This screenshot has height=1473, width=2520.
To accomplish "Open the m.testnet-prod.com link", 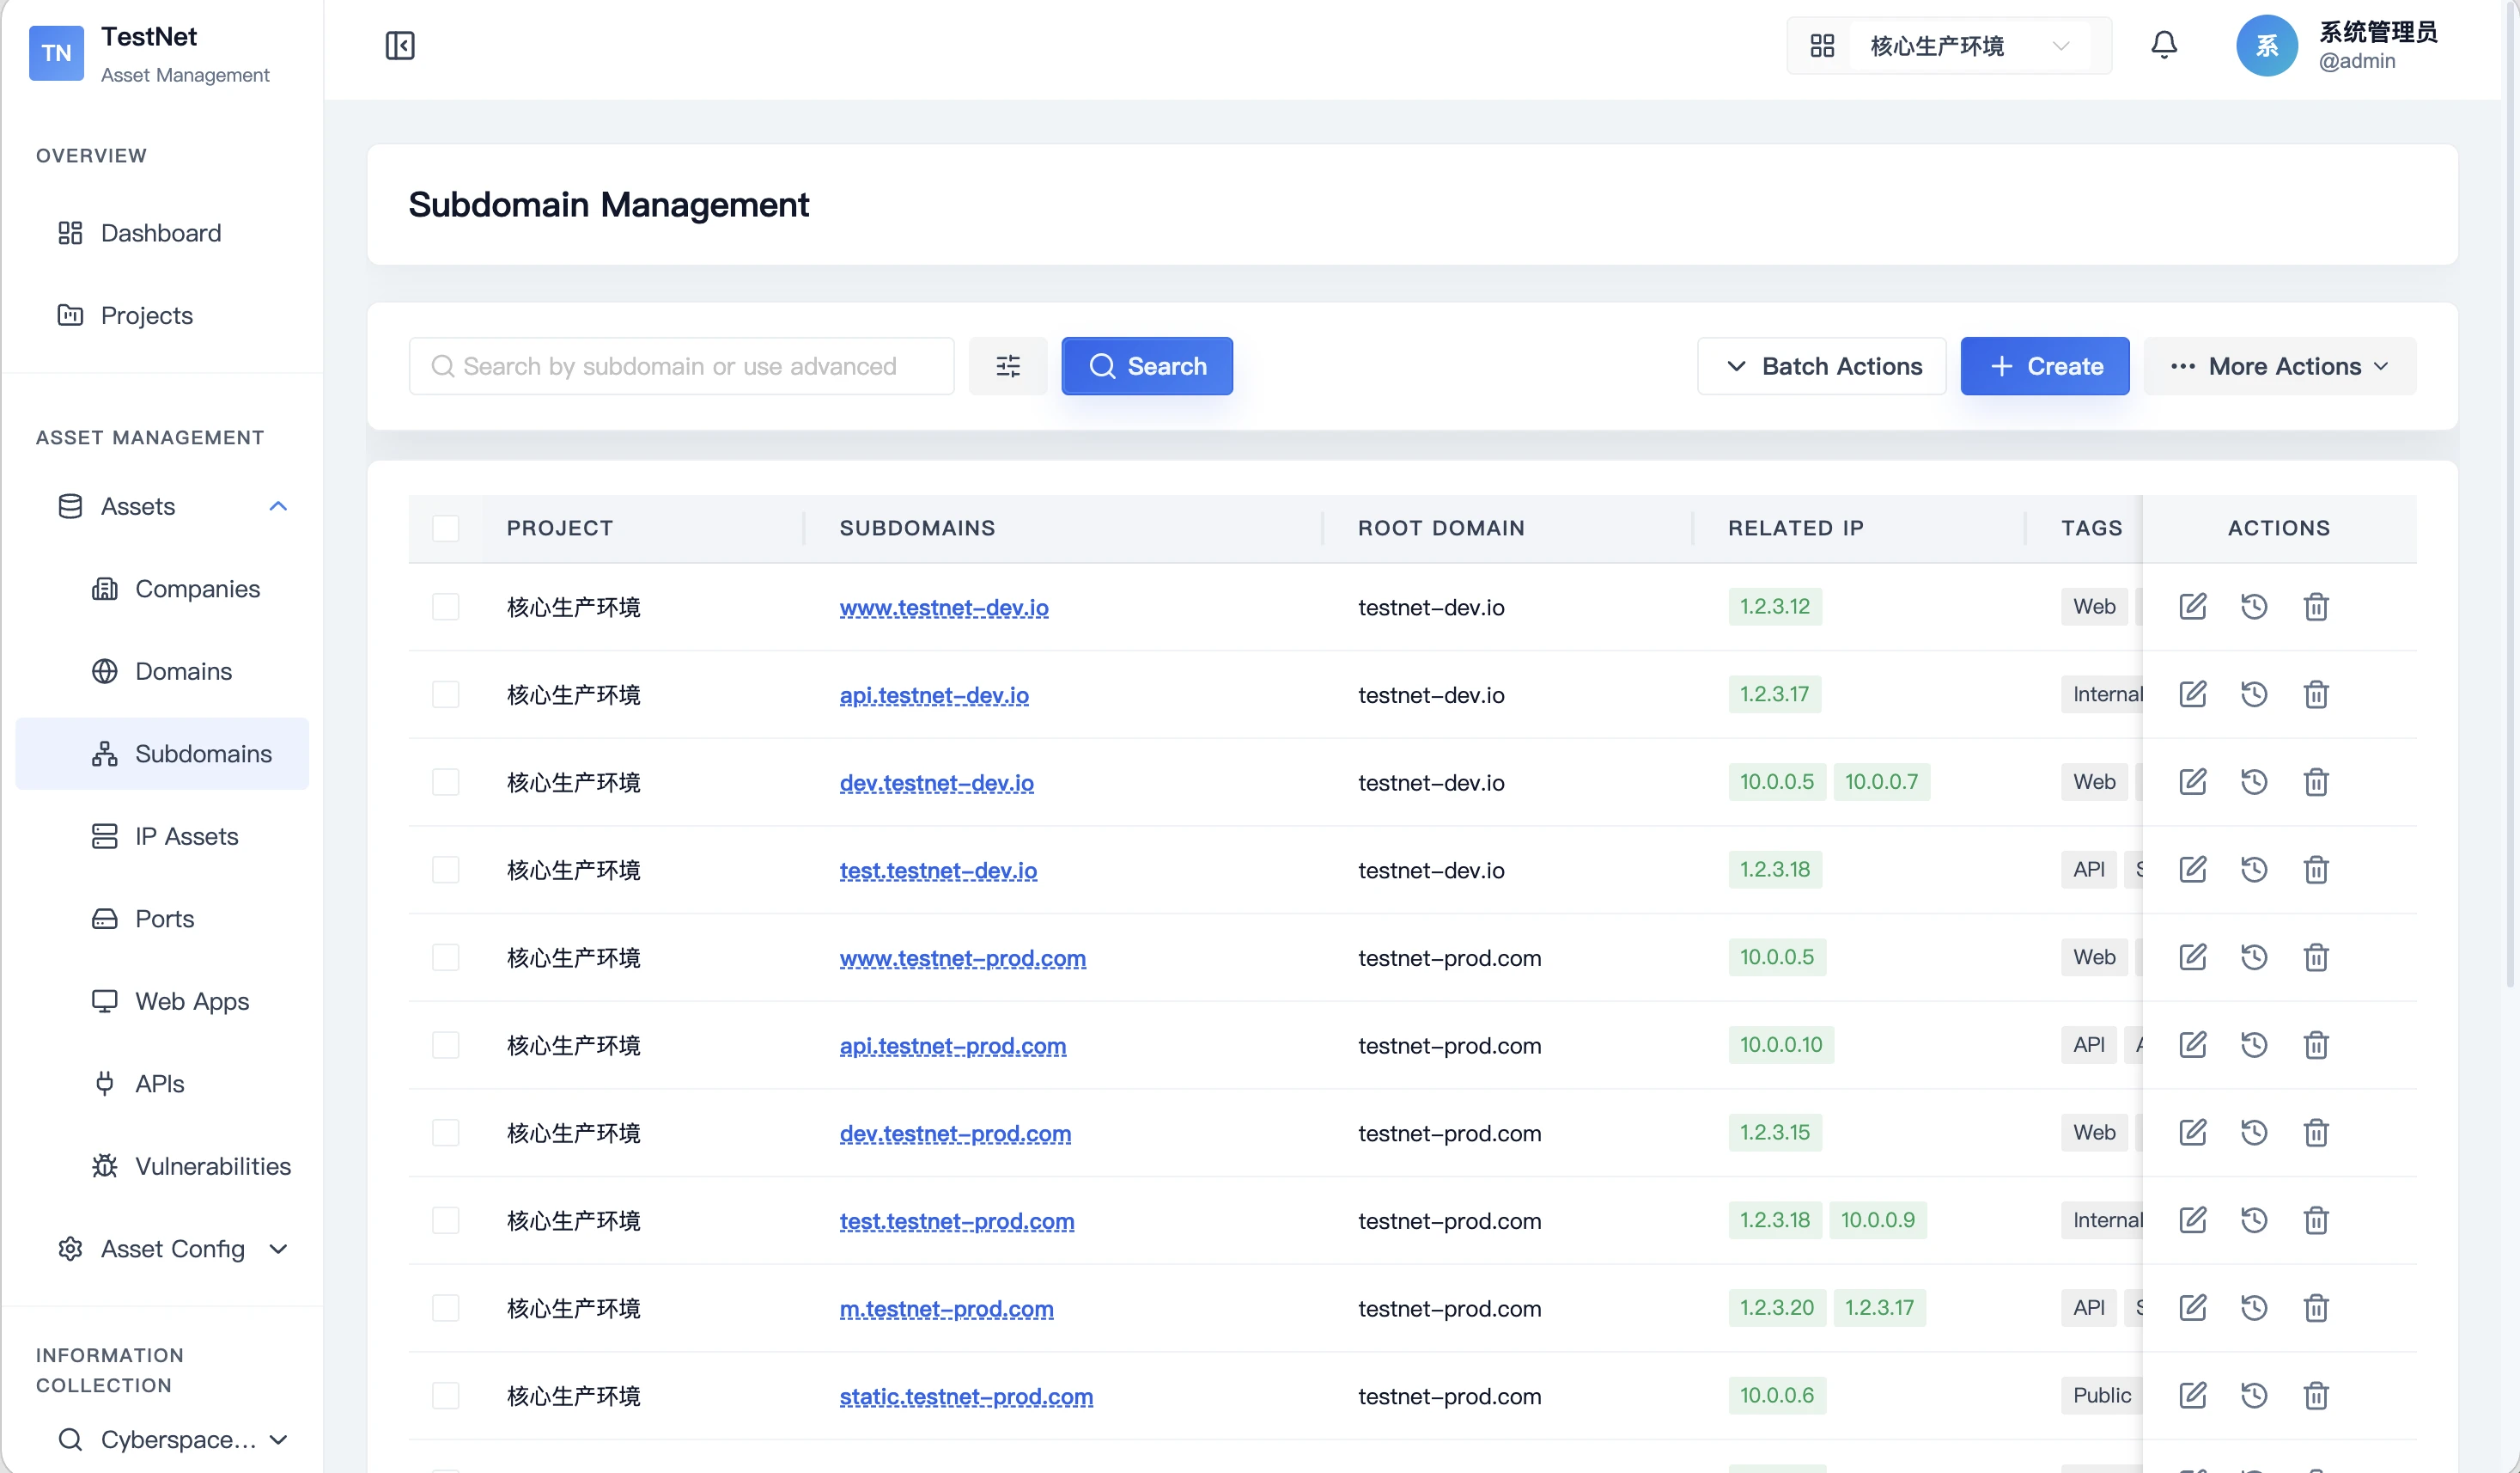I will pyautogui.click(x=946, y=1309).
